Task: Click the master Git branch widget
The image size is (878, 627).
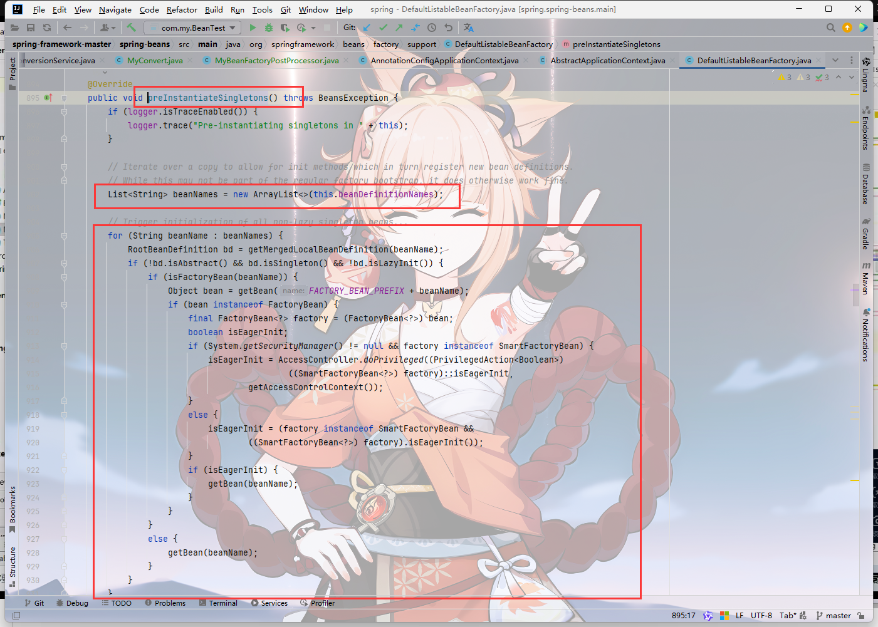Action: click(834, 616)
